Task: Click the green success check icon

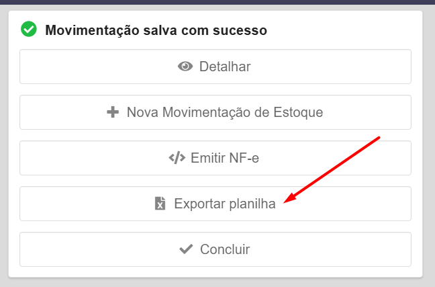Action: pos(28,29)
